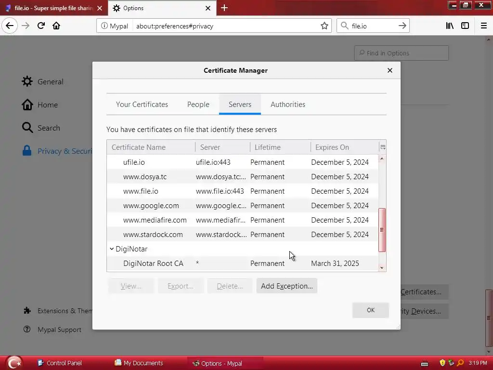Click the certificate list scroll down arrow
Screen dimensions: 493x370
click(382, 268)
